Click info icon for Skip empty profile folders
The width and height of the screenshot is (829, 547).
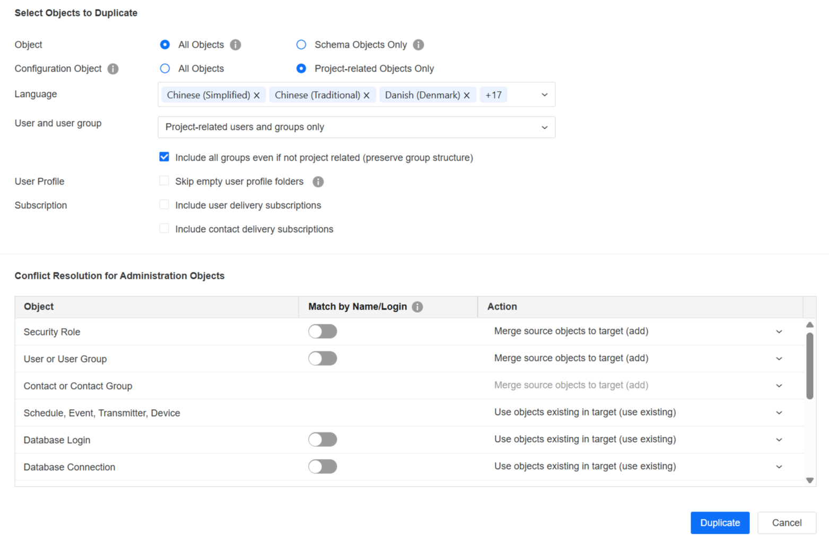tap(318, 182)
